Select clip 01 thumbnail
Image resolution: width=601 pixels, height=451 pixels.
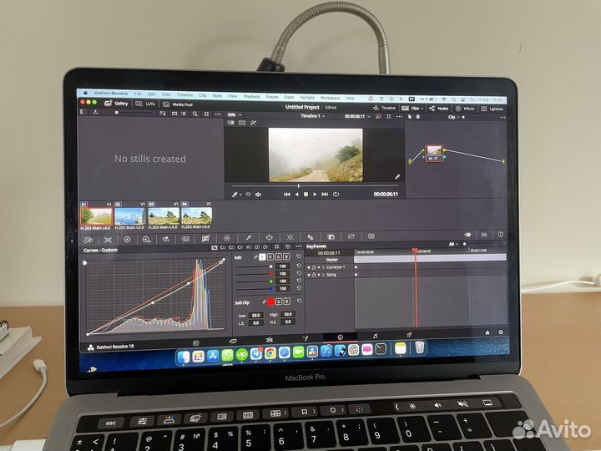[97, 216]
